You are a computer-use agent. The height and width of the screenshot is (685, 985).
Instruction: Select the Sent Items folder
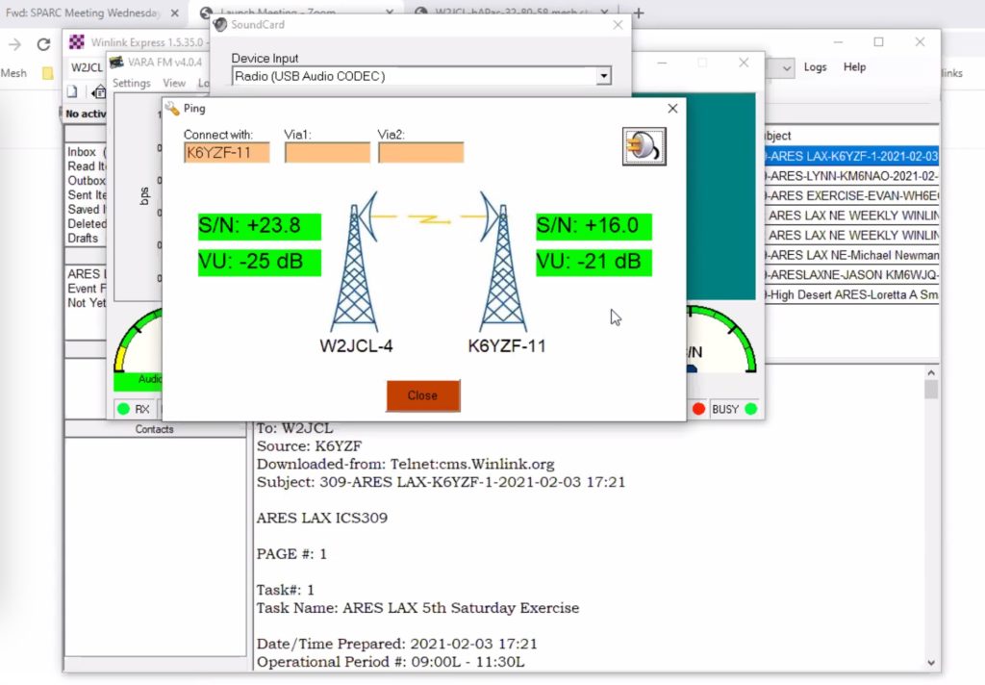point(86,195)
